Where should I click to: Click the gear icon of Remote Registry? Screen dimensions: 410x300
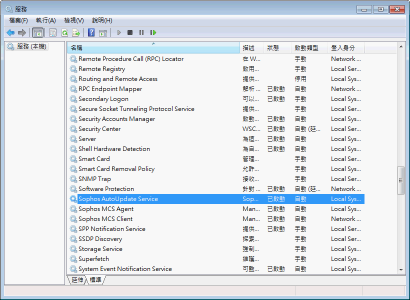pyautogui.click(x=73, y=69)
